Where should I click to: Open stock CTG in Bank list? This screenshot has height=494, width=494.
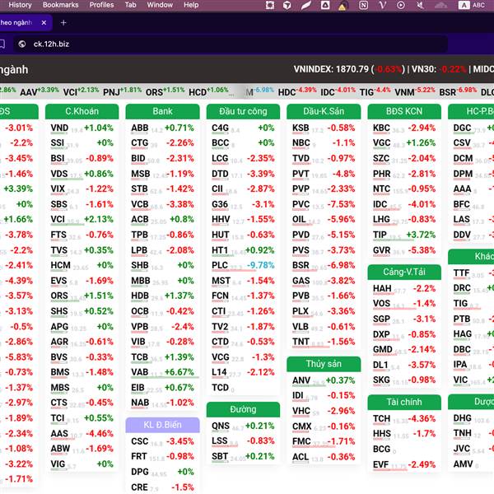pos(140,143)
